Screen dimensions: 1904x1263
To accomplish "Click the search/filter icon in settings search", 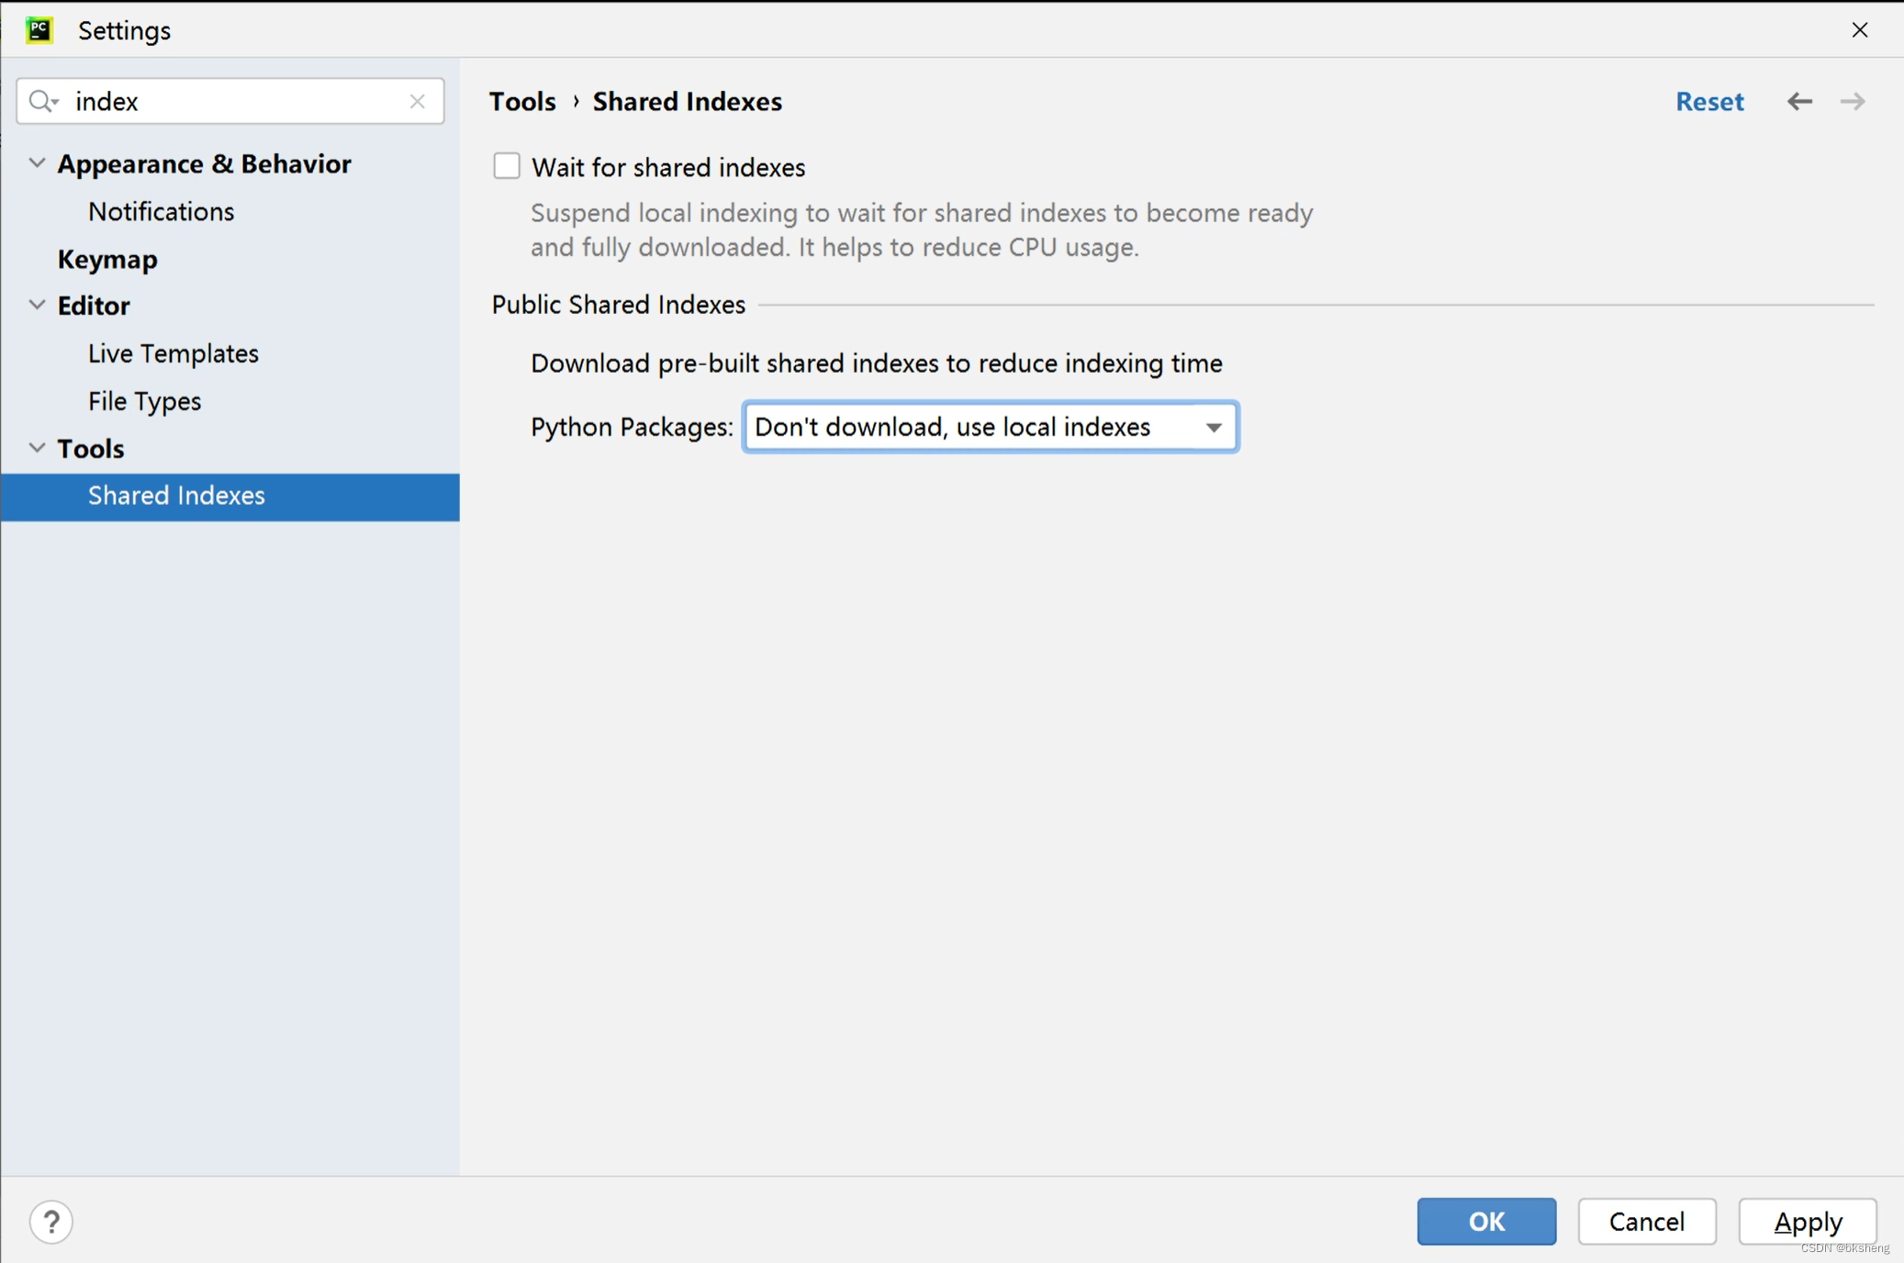I will [x=47, y=100].
